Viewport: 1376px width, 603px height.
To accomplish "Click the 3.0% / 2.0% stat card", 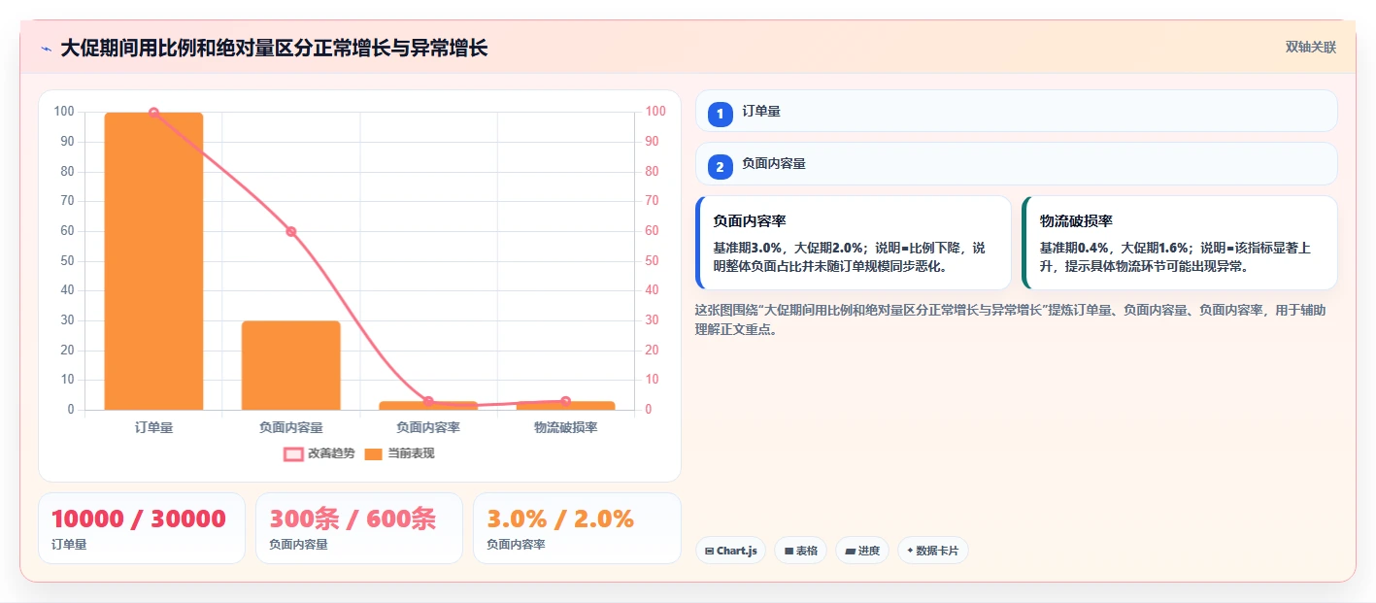I will (x=577, y=528).
